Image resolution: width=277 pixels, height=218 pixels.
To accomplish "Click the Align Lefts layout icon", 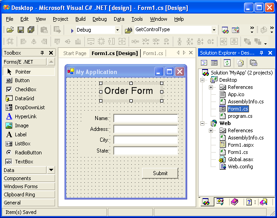I will coord(23,42).
